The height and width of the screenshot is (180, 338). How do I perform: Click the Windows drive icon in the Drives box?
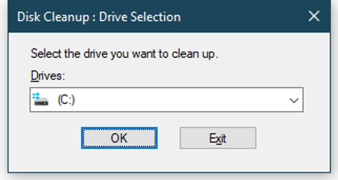(41, 100)
